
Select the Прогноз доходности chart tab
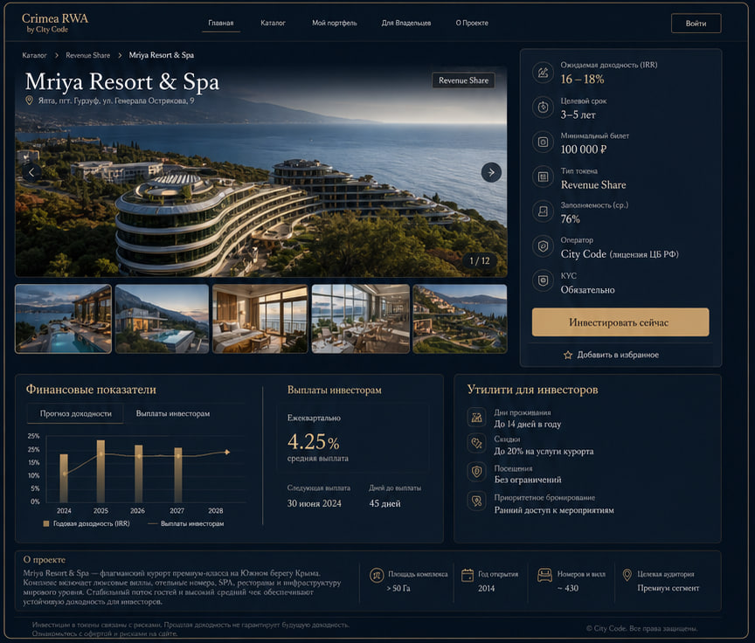point(75,413)
